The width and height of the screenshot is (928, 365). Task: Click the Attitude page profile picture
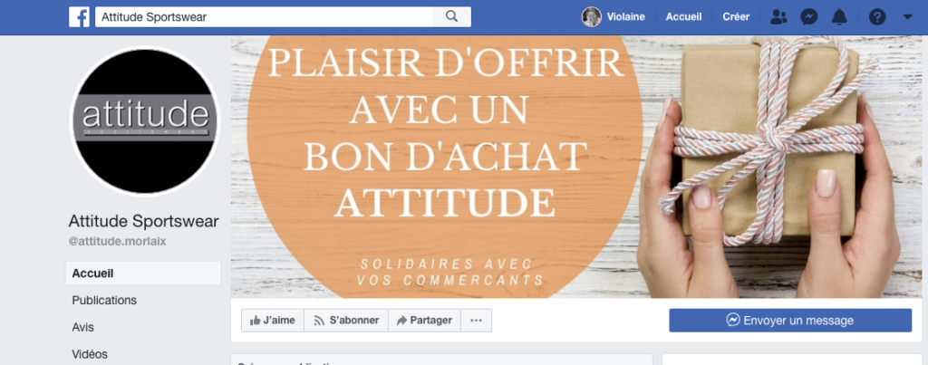(144, 120)
